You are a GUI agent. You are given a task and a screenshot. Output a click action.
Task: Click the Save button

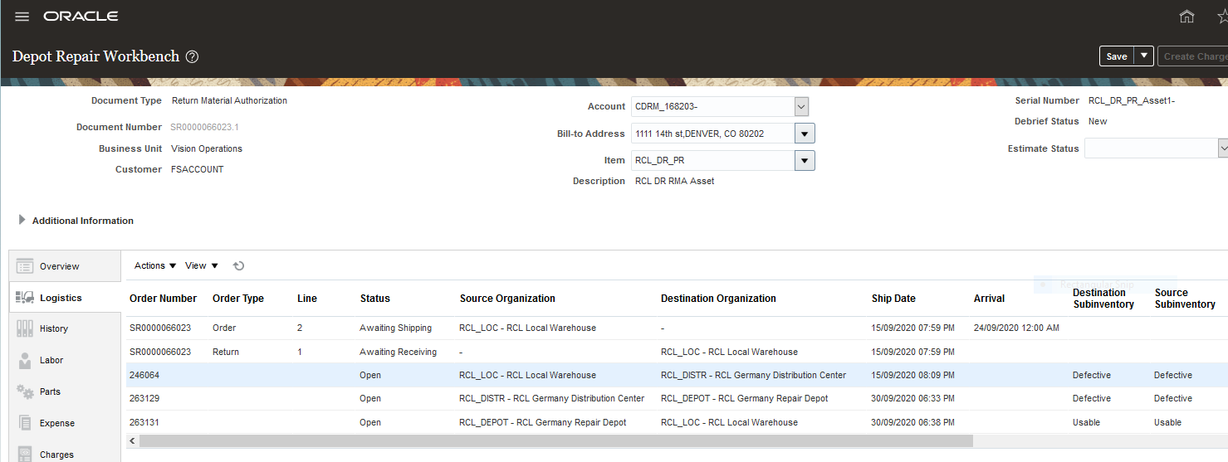click(x=1117, y=56)
